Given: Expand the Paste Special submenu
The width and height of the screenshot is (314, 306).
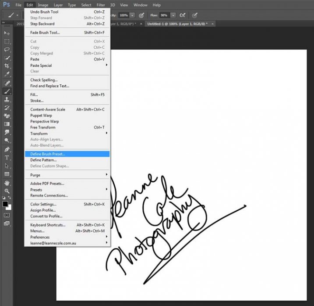Looking at the screenshot, I should (x=106, y=65).
